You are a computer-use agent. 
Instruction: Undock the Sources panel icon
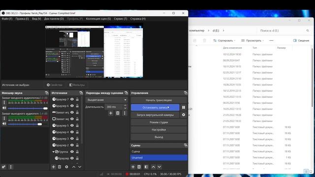[x=81, y=93]
